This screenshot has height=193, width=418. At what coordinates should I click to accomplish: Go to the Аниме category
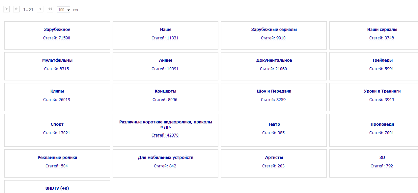pos(165,60)
